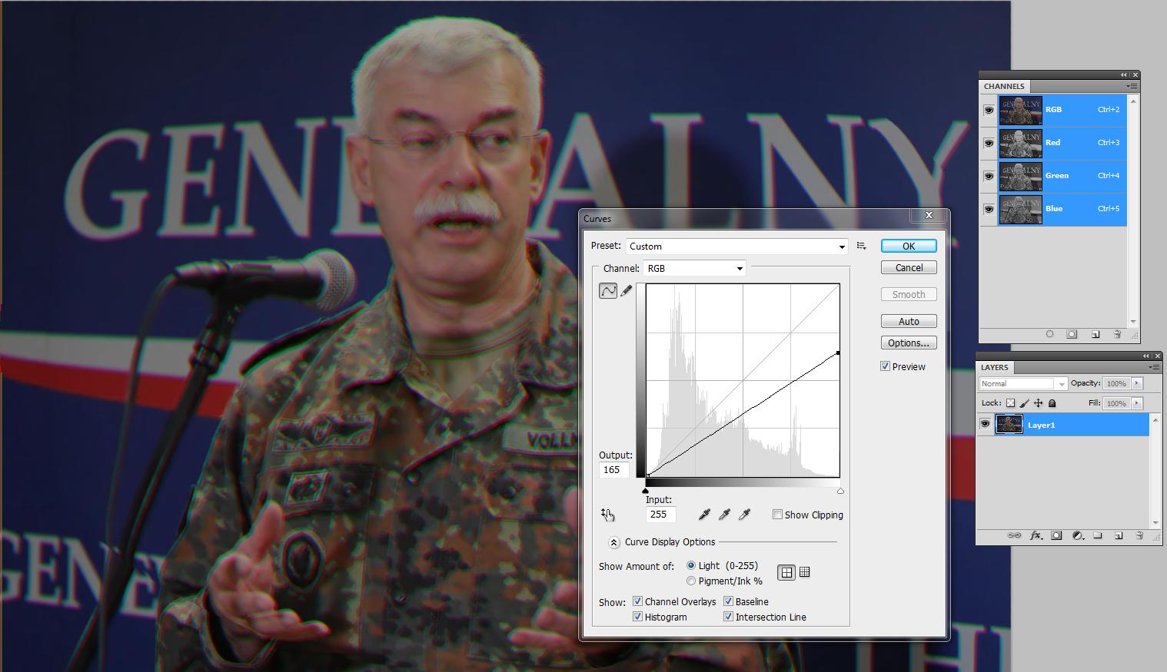
Task: Pick the gray point eyedropper
Action: click(724, 515)
